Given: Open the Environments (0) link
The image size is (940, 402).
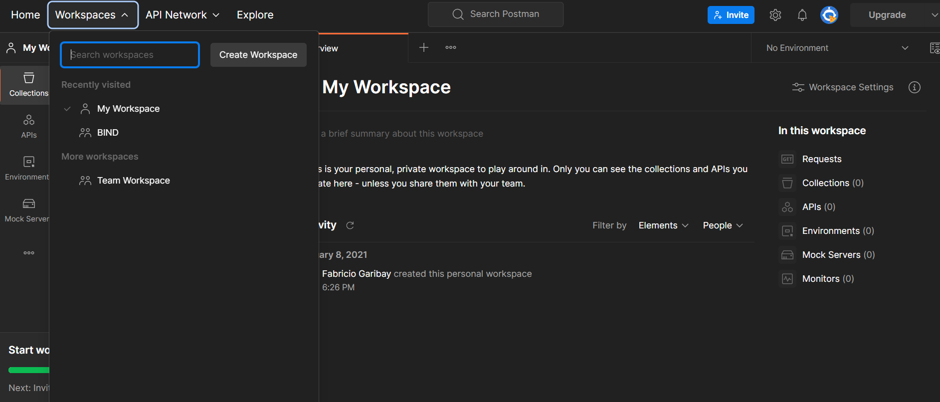Looking at the screenshot, I should click(x=838, y=231).
